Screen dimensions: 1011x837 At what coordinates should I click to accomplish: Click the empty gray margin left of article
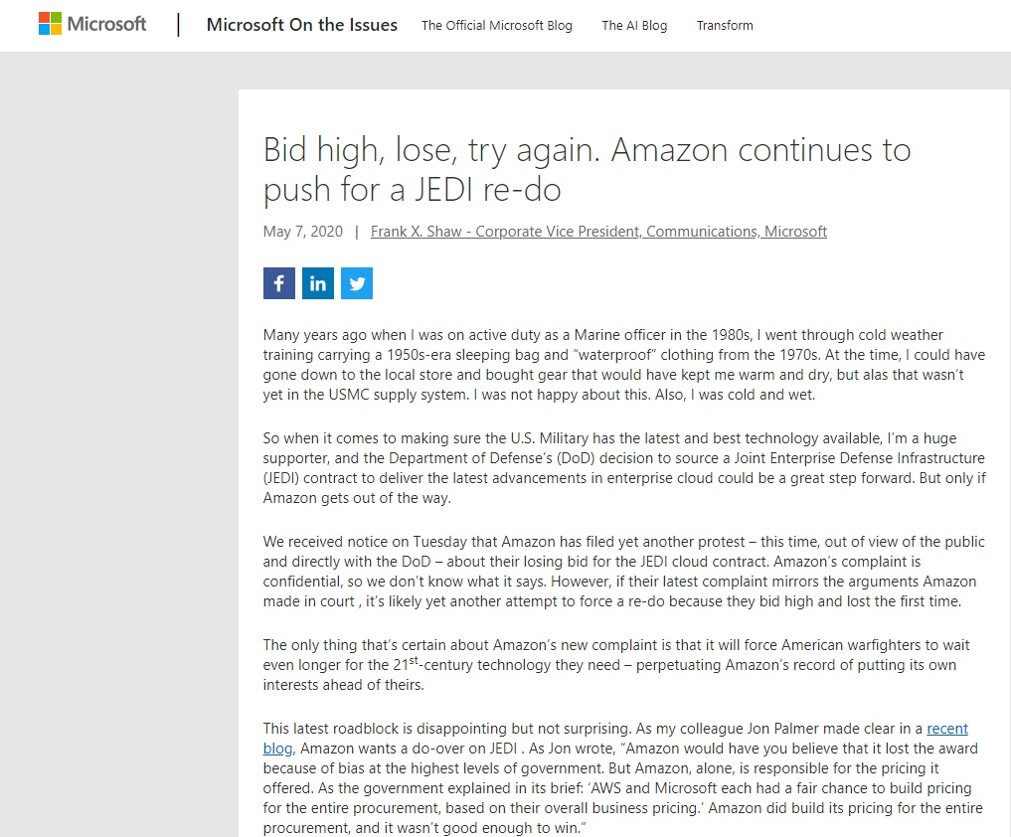pyautogui.click(x=119, y=447)
